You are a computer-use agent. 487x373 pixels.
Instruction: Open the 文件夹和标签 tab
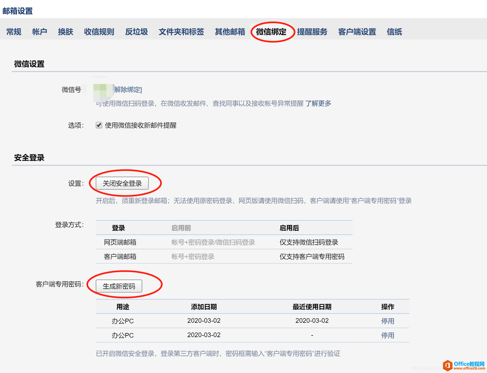point(181,32)
